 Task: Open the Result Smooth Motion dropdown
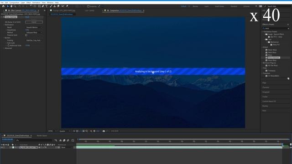(34, 27)
